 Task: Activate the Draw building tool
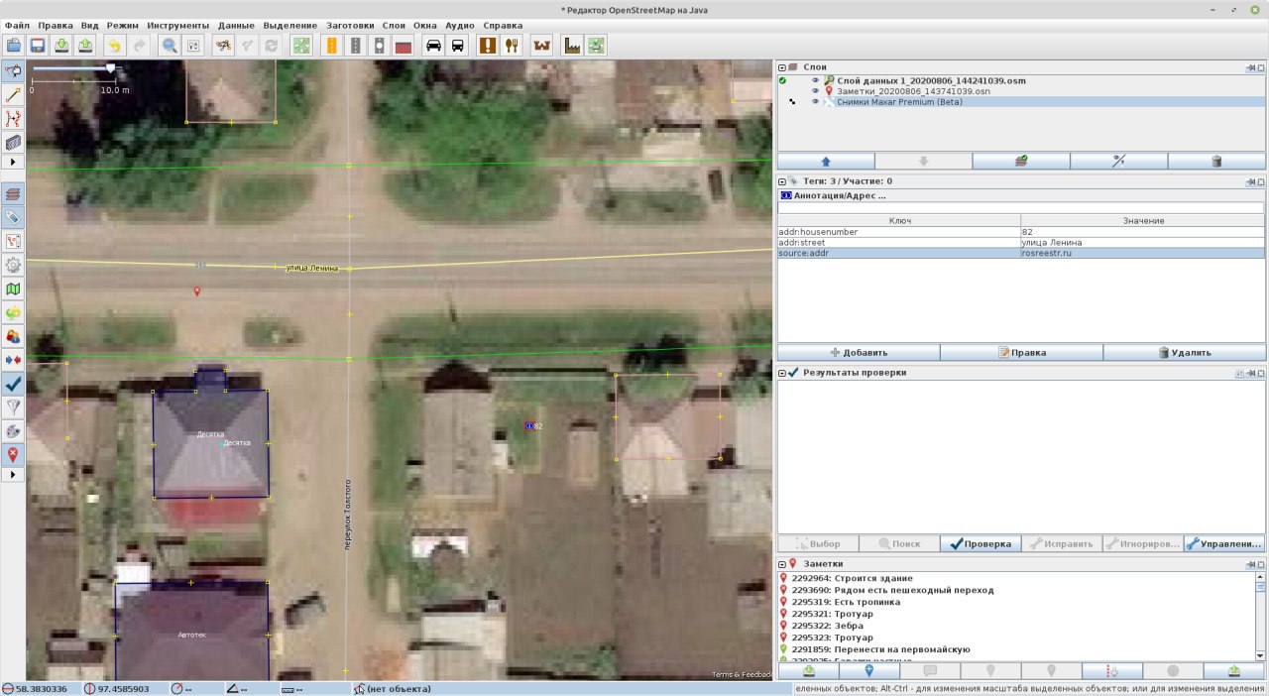click(x=14, y=143)
